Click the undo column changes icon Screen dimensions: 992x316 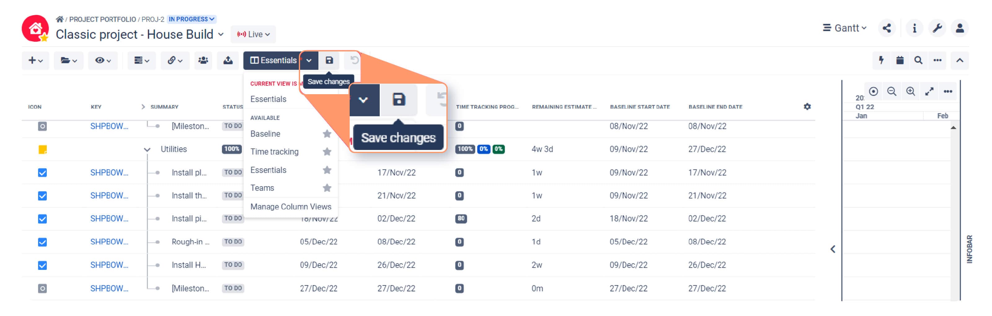click(354, 60)
